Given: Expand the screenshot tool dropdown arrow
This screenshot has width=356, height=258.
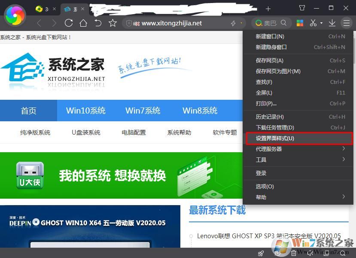Looking at the screenshot, I should tap(321, 23).
